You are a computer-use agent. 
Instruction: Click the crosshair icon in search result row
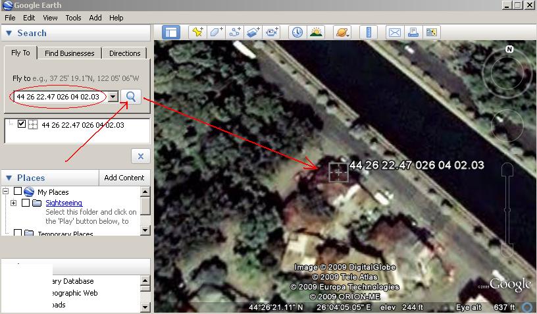pyautogui.click(x=32, y=124)
